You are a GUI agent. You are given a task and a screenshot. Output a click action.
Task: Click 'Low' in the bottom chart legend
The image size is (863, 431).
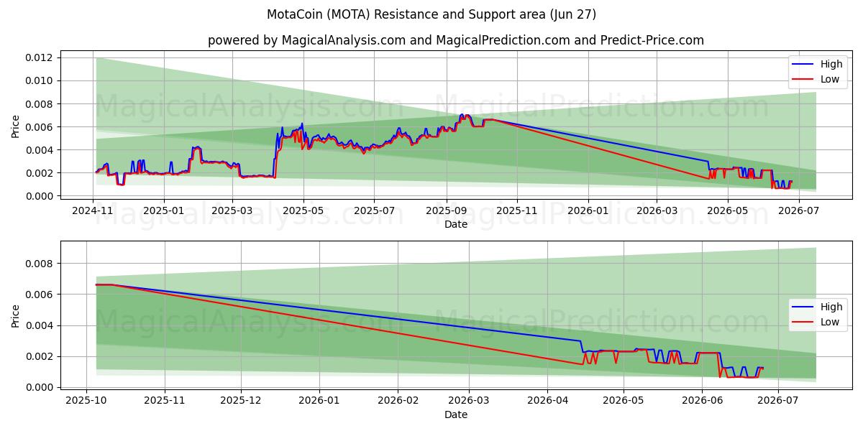(x=830, y=322)
